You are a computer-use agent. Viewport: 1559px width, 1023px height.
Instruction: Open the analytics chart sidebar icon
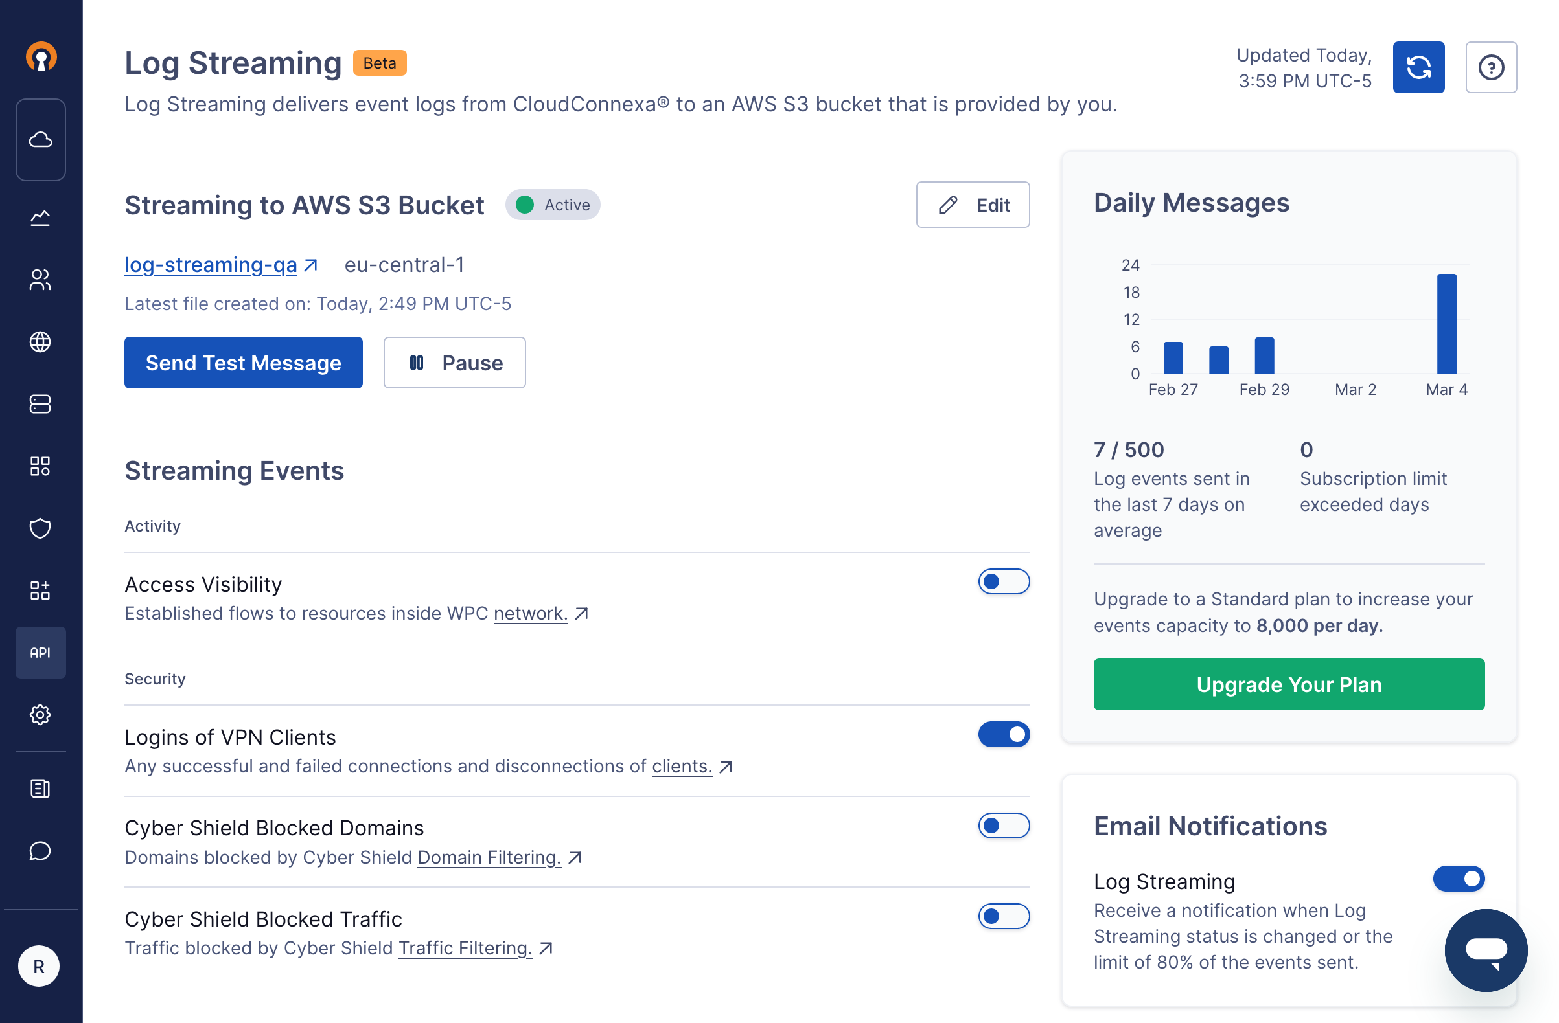click(x=41, y=218)
